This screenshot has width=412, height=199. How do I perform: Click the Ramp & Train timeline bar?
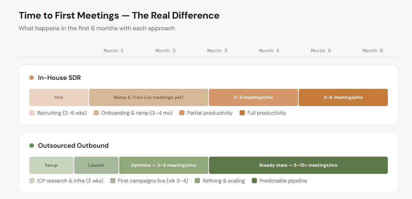coord(148,97)
